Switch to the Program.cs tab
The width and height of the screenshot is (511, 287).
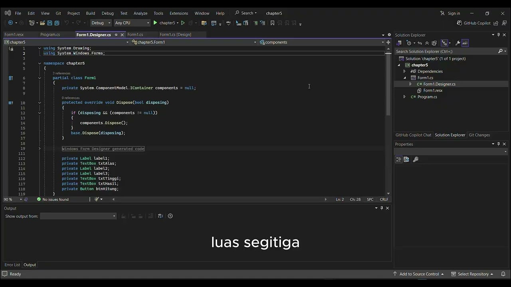coord(50,35)
